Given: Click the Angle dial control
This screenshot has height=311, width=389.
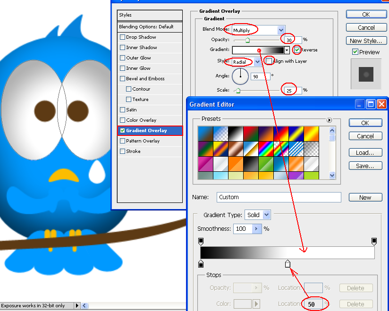Looking at the screenshot, I should coord(240,76).
